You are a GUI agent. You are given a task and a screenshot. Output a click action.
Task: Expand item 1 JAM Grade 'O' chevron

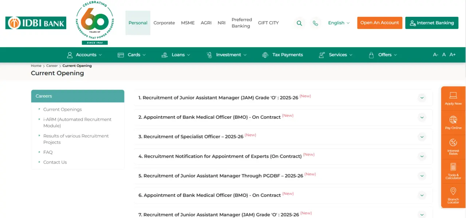click(x=422, y=98)
